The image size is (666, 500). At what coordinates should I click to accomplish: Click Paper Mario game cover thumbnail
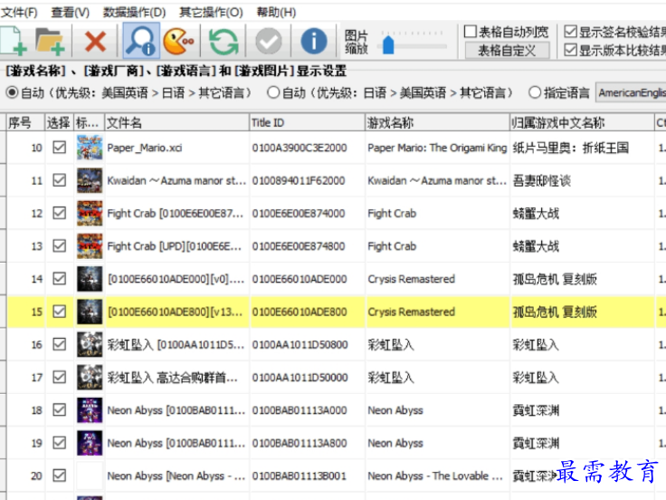[90, 148]
